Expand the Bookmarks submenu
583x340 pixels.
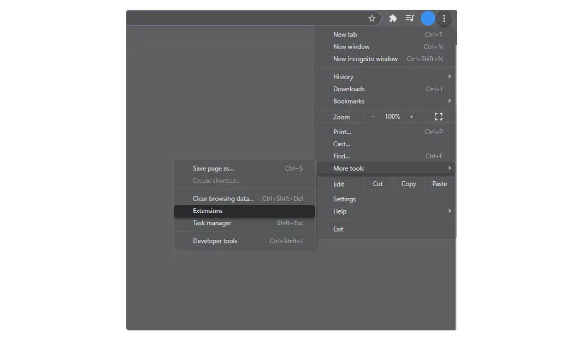(386, 101)
